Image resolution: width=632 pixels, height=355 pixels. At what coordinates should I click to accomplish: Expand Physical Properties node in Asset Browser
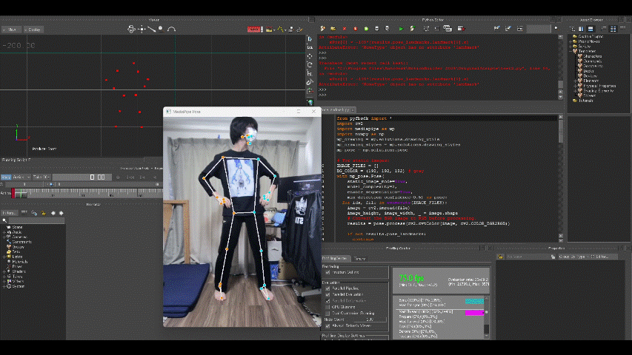[x=576, y=86]
